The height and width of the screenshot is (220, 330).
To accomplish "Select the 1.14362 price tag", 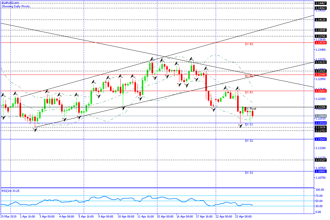I will (x=320, y=8).
